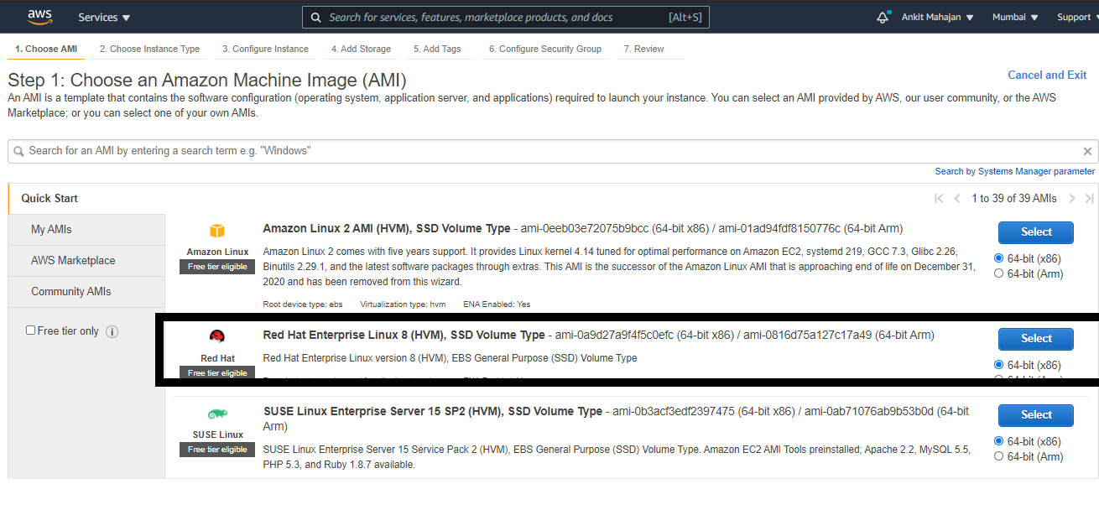This screenshot has height=510, width=1099.
Task: Open AWS Marketplace in sidebar
Action: (x=86, y=261)
